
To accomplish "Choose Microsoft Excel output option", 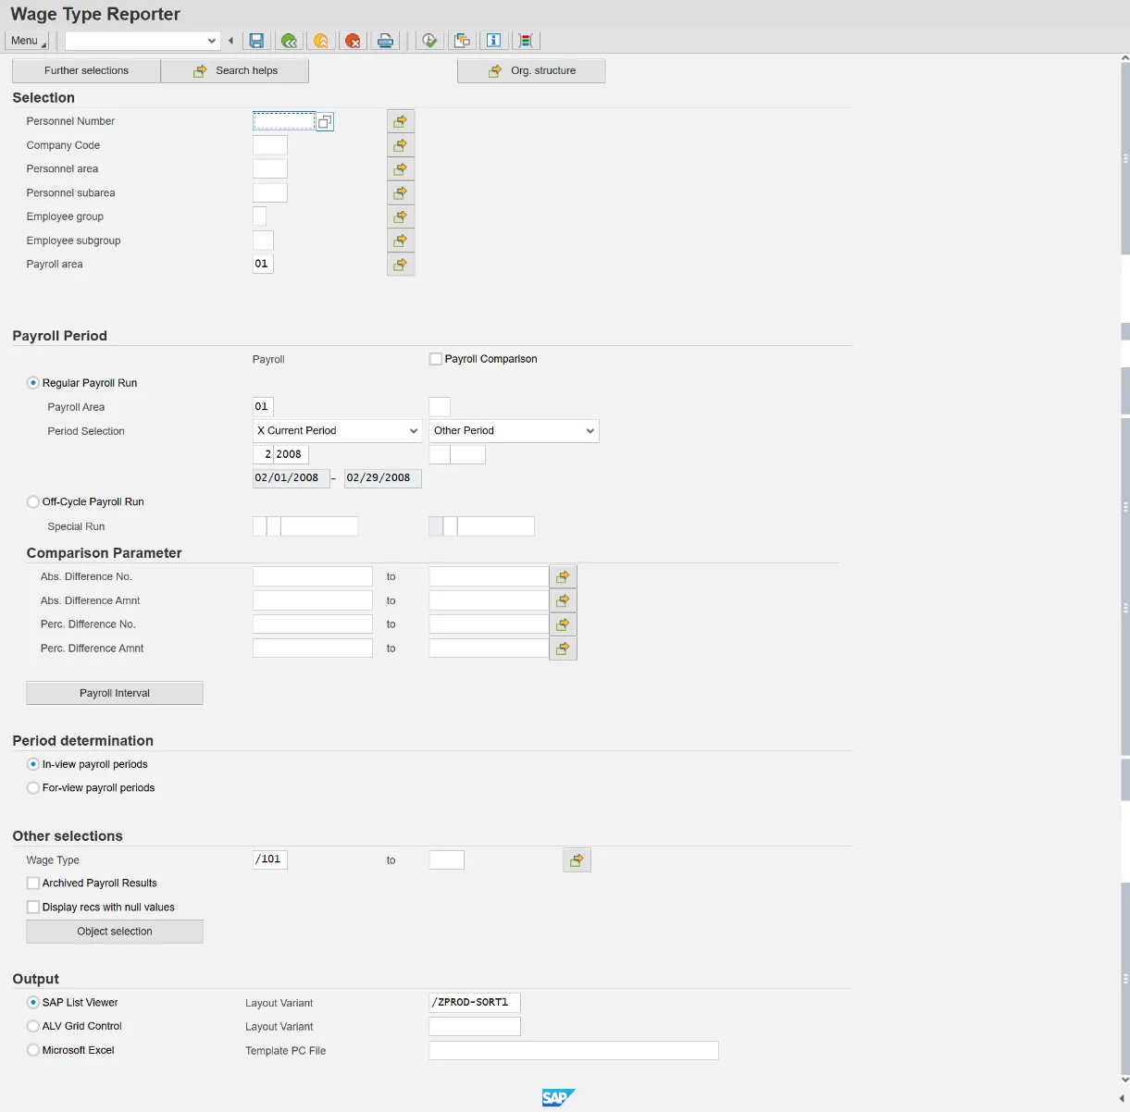I will [x=33, y=1050].
